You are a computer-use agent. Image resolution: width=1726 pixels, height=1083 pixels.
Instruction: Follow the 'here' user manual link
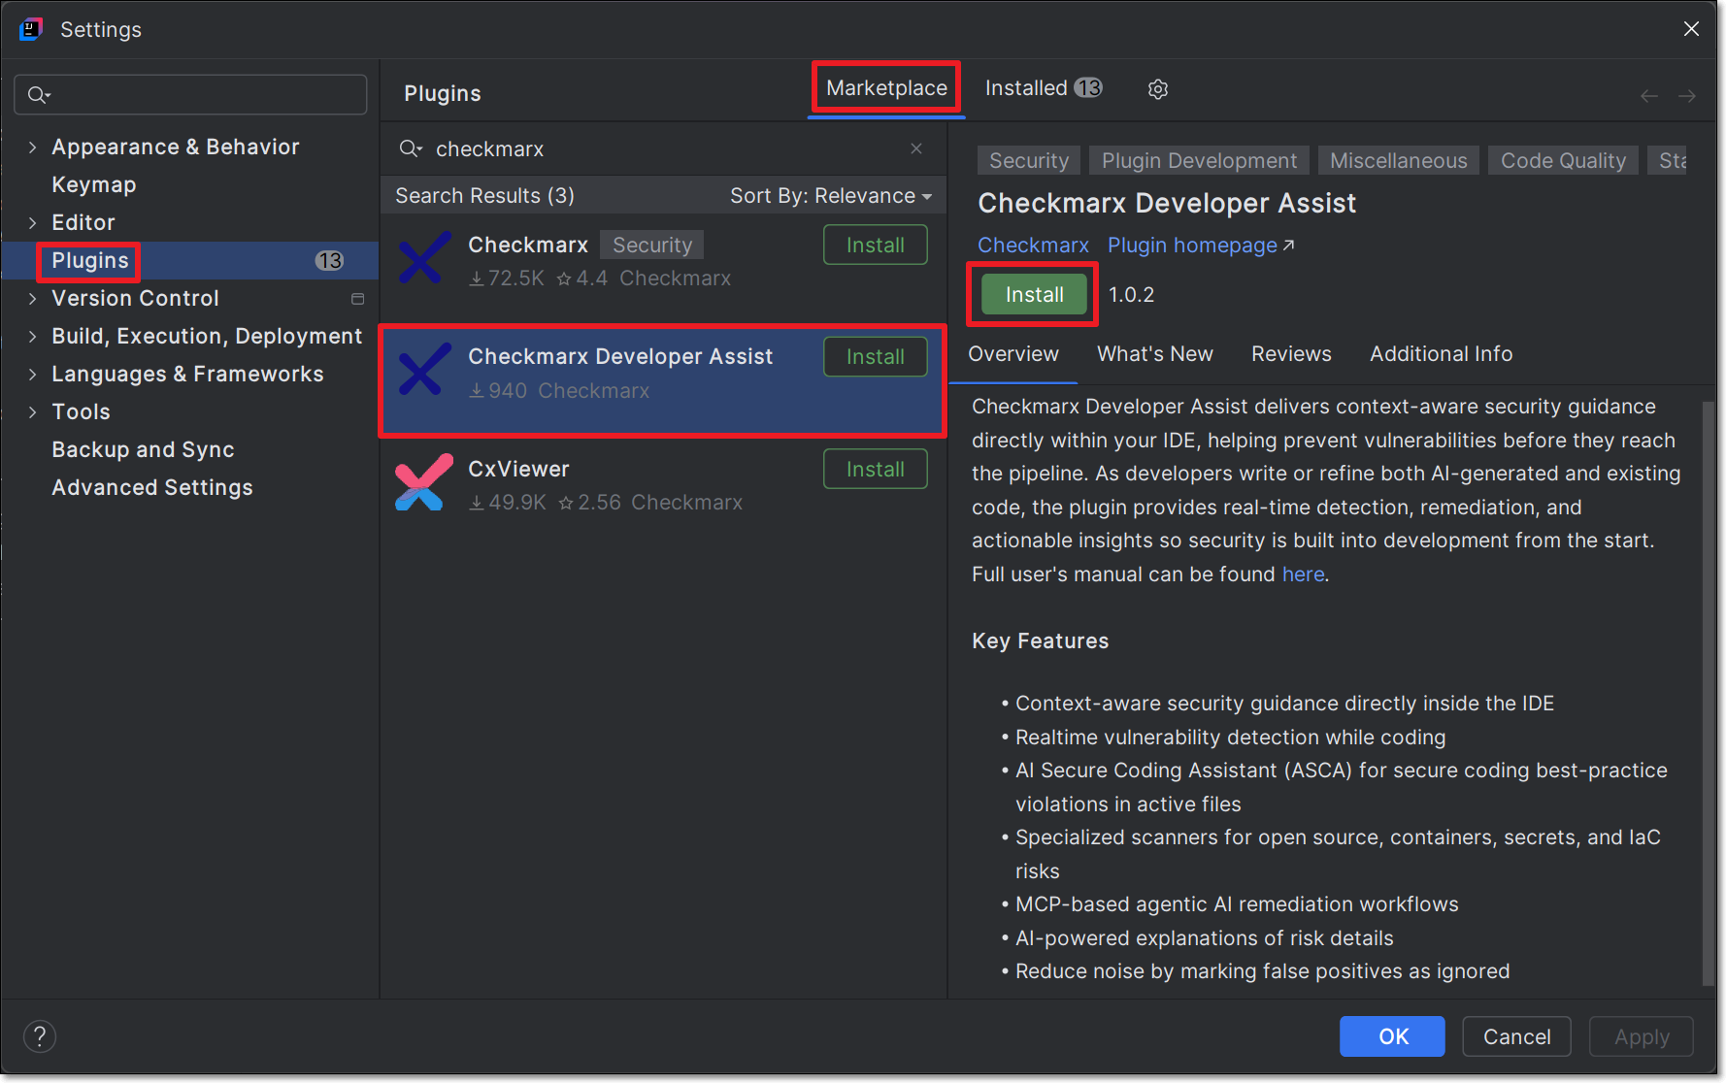(1303, 574)
